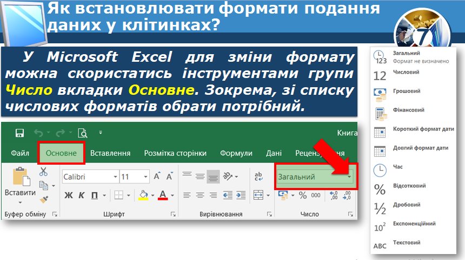Open the Розмітка сторінки tab
Viewport: 465px width, 260px height.
[x=175, y=153]
